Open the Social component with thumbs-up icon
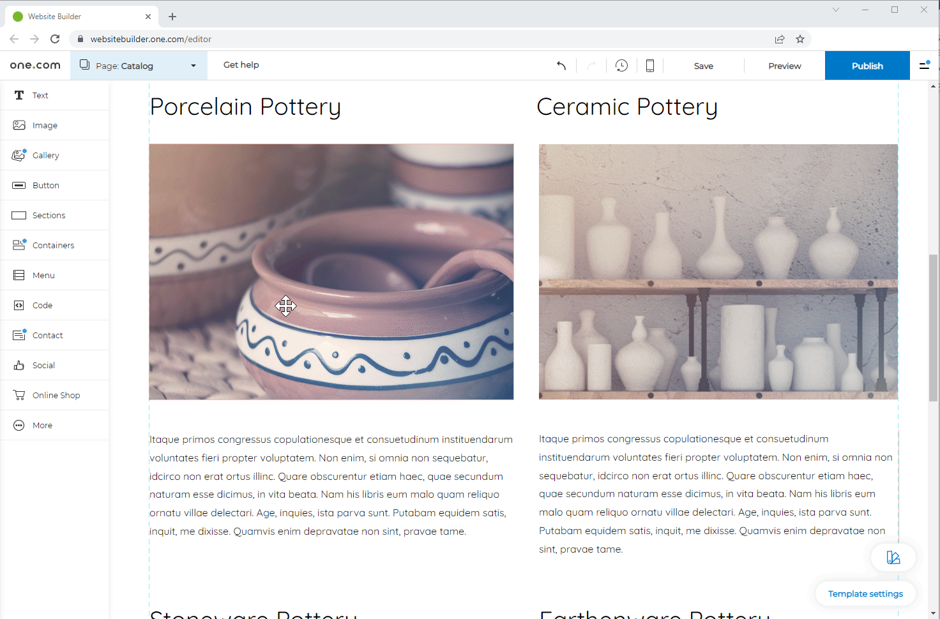940x619 pixels. [43, 365]
